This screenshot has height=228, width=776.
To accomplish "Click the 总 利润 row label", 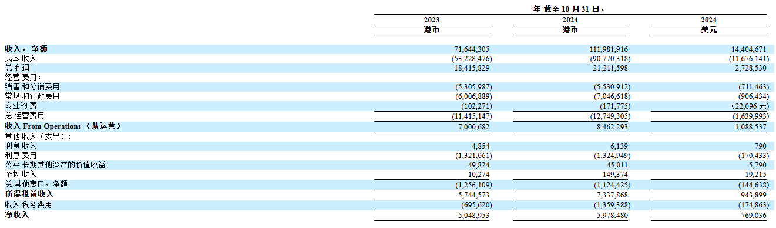I will pos(17,68).
